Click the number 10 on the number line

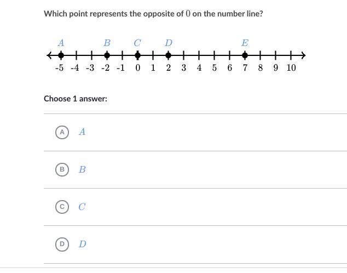[291, 68]
